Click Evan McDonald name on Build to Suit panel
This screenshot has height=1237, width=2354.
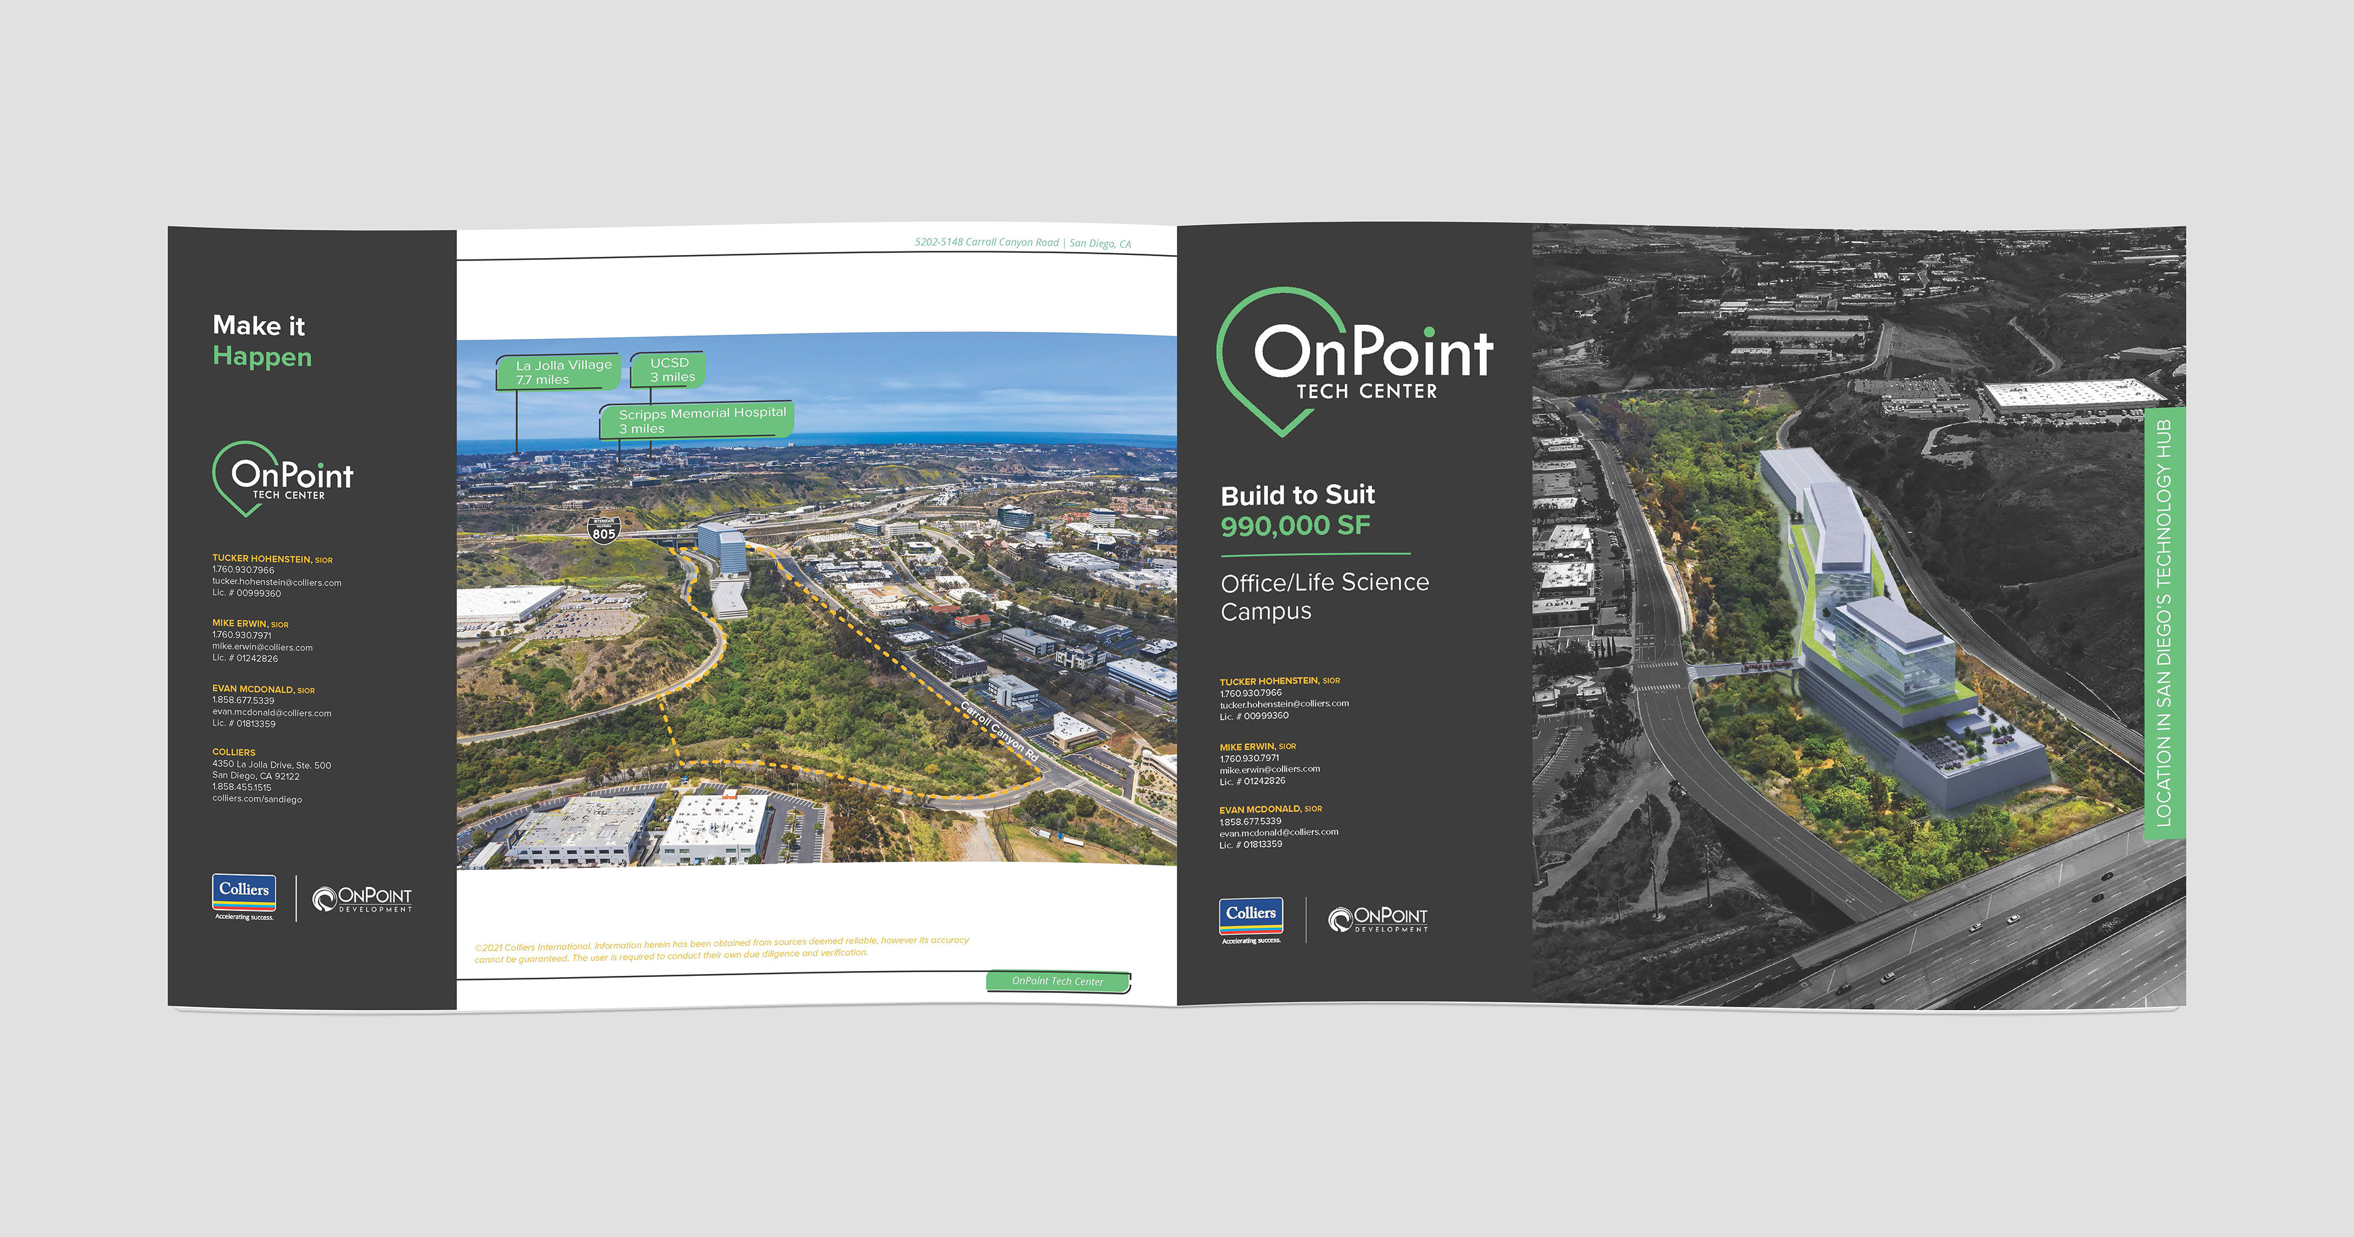click(x=1270, y=809)
